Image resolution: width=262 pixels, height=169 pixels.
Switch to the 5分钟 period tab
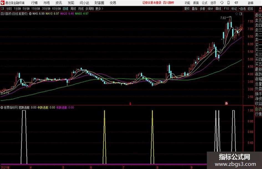pos(26,9)
